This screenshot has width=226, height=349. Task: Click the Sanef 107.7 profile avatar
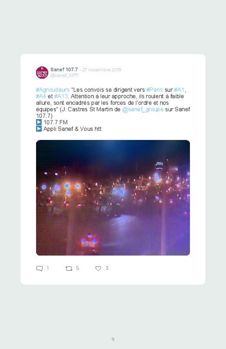click(x=42, y=73)
